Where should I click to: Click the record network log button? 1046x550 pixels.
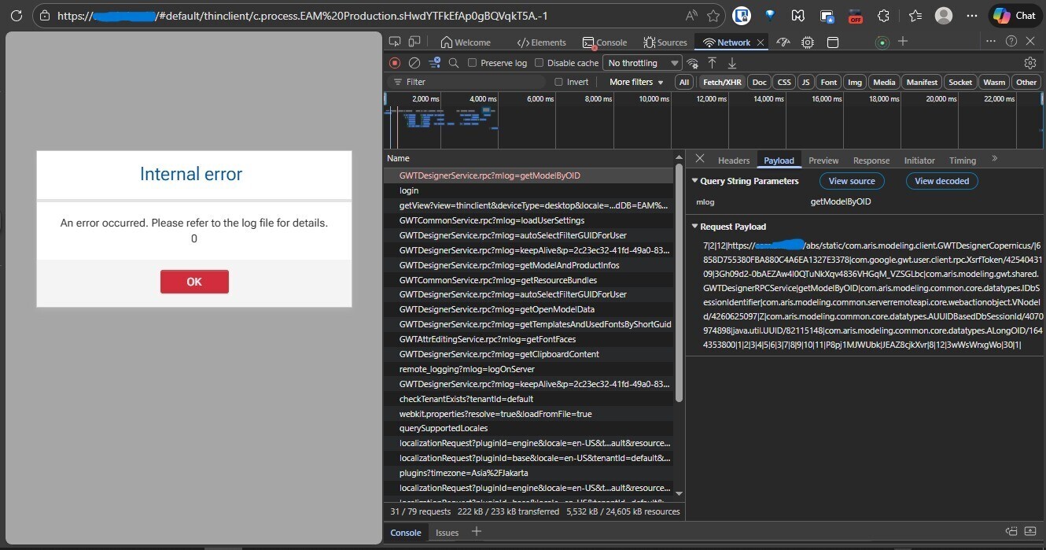pyautogui.click(x=395, y=63)
